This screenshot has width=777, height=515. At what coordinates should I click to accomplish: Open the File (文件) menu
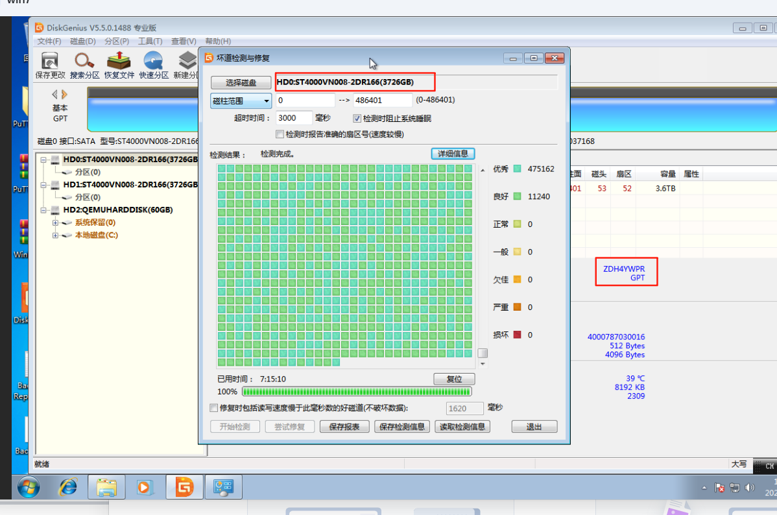pyautogui.click(x=49, y=41)
